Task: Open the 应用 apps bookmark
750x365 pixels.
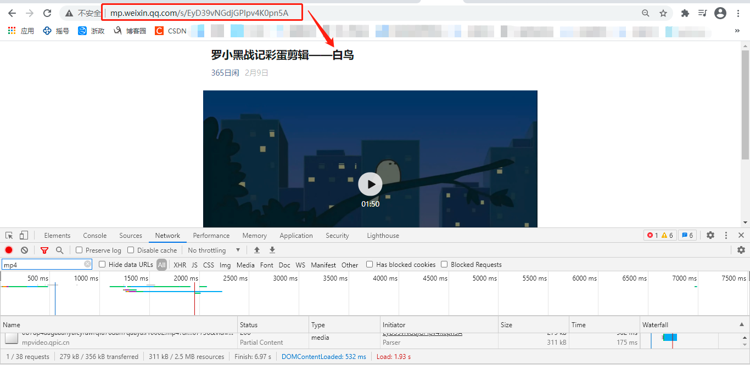Action: pyautogui.click(x=21, y=31)
